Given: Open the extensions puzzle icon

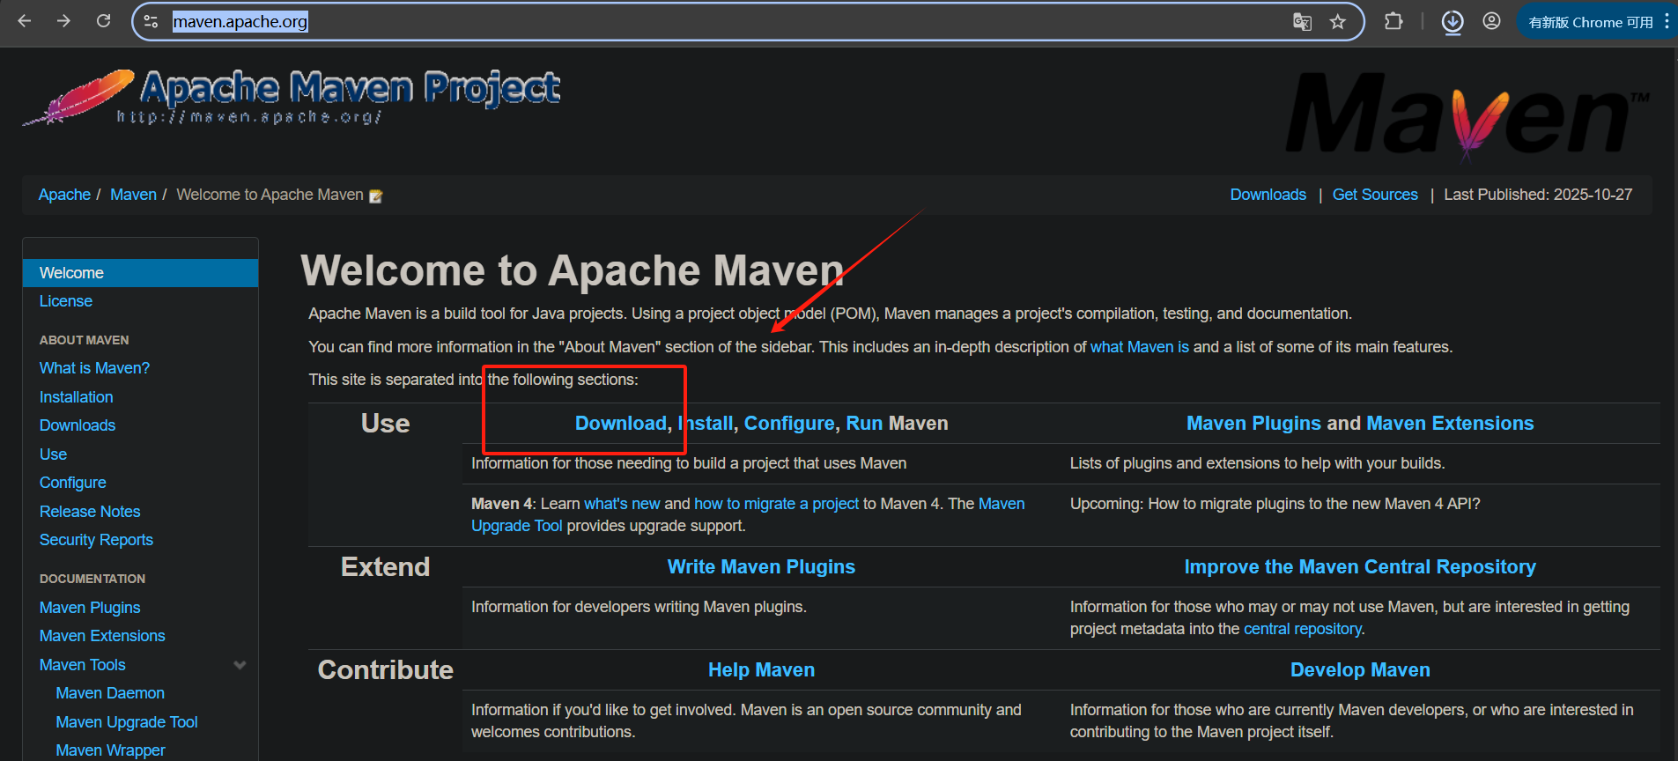Looking at the screenshot, I should (x=1393, y=21).
